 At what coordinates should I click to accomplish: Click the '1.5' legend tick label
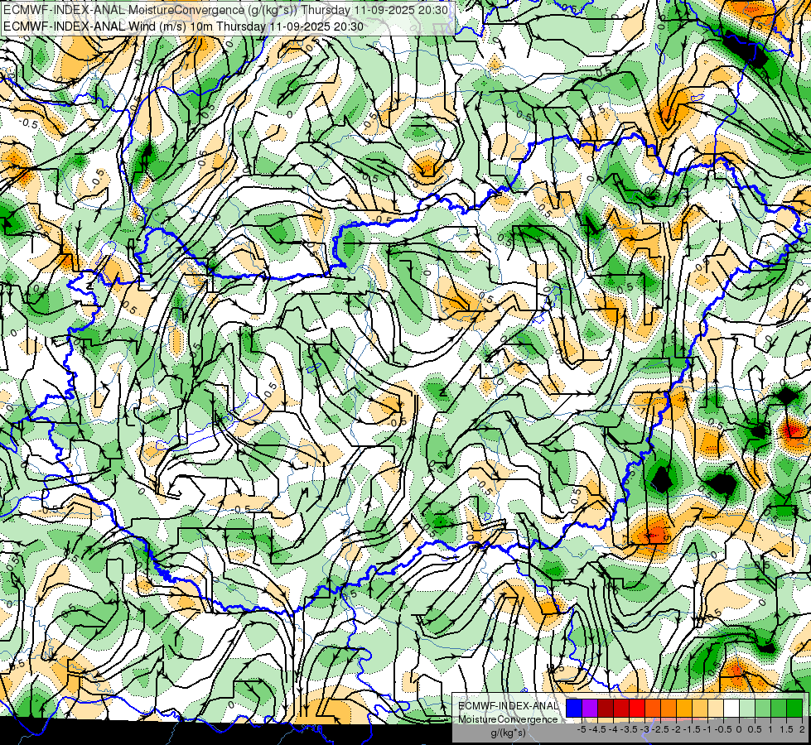[x=787, y=729]
